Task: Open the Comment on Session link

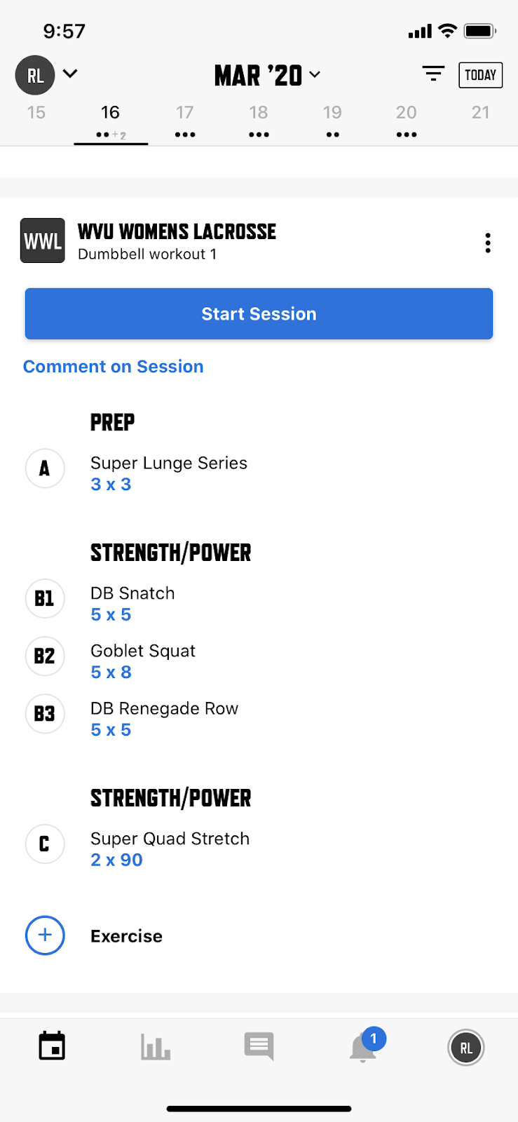Action: point(114,366)
